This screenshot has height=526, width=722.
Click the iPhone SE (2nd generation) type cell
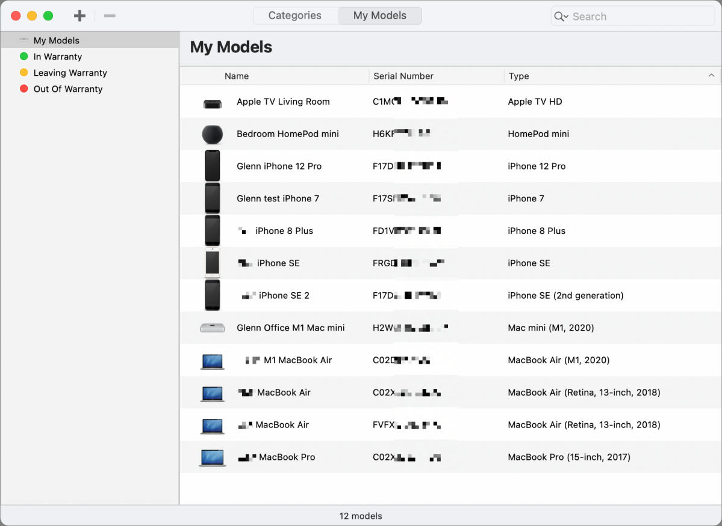(565, 295)
